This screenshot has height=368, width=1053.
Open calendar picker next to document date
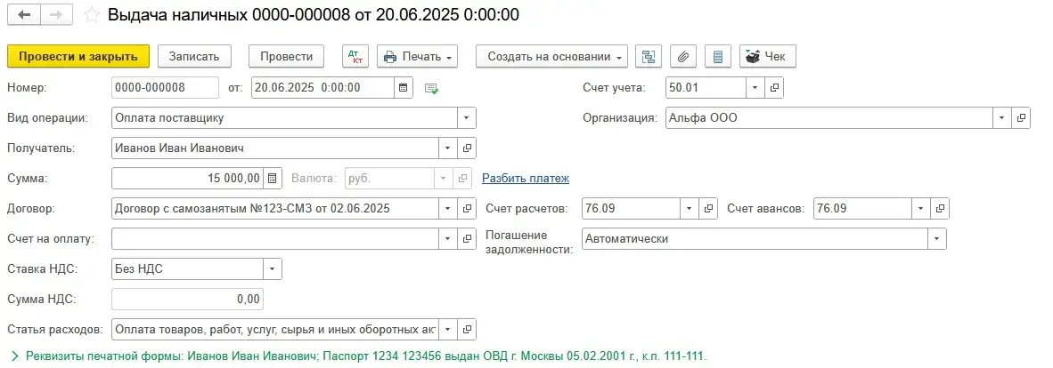coord(404,88)
